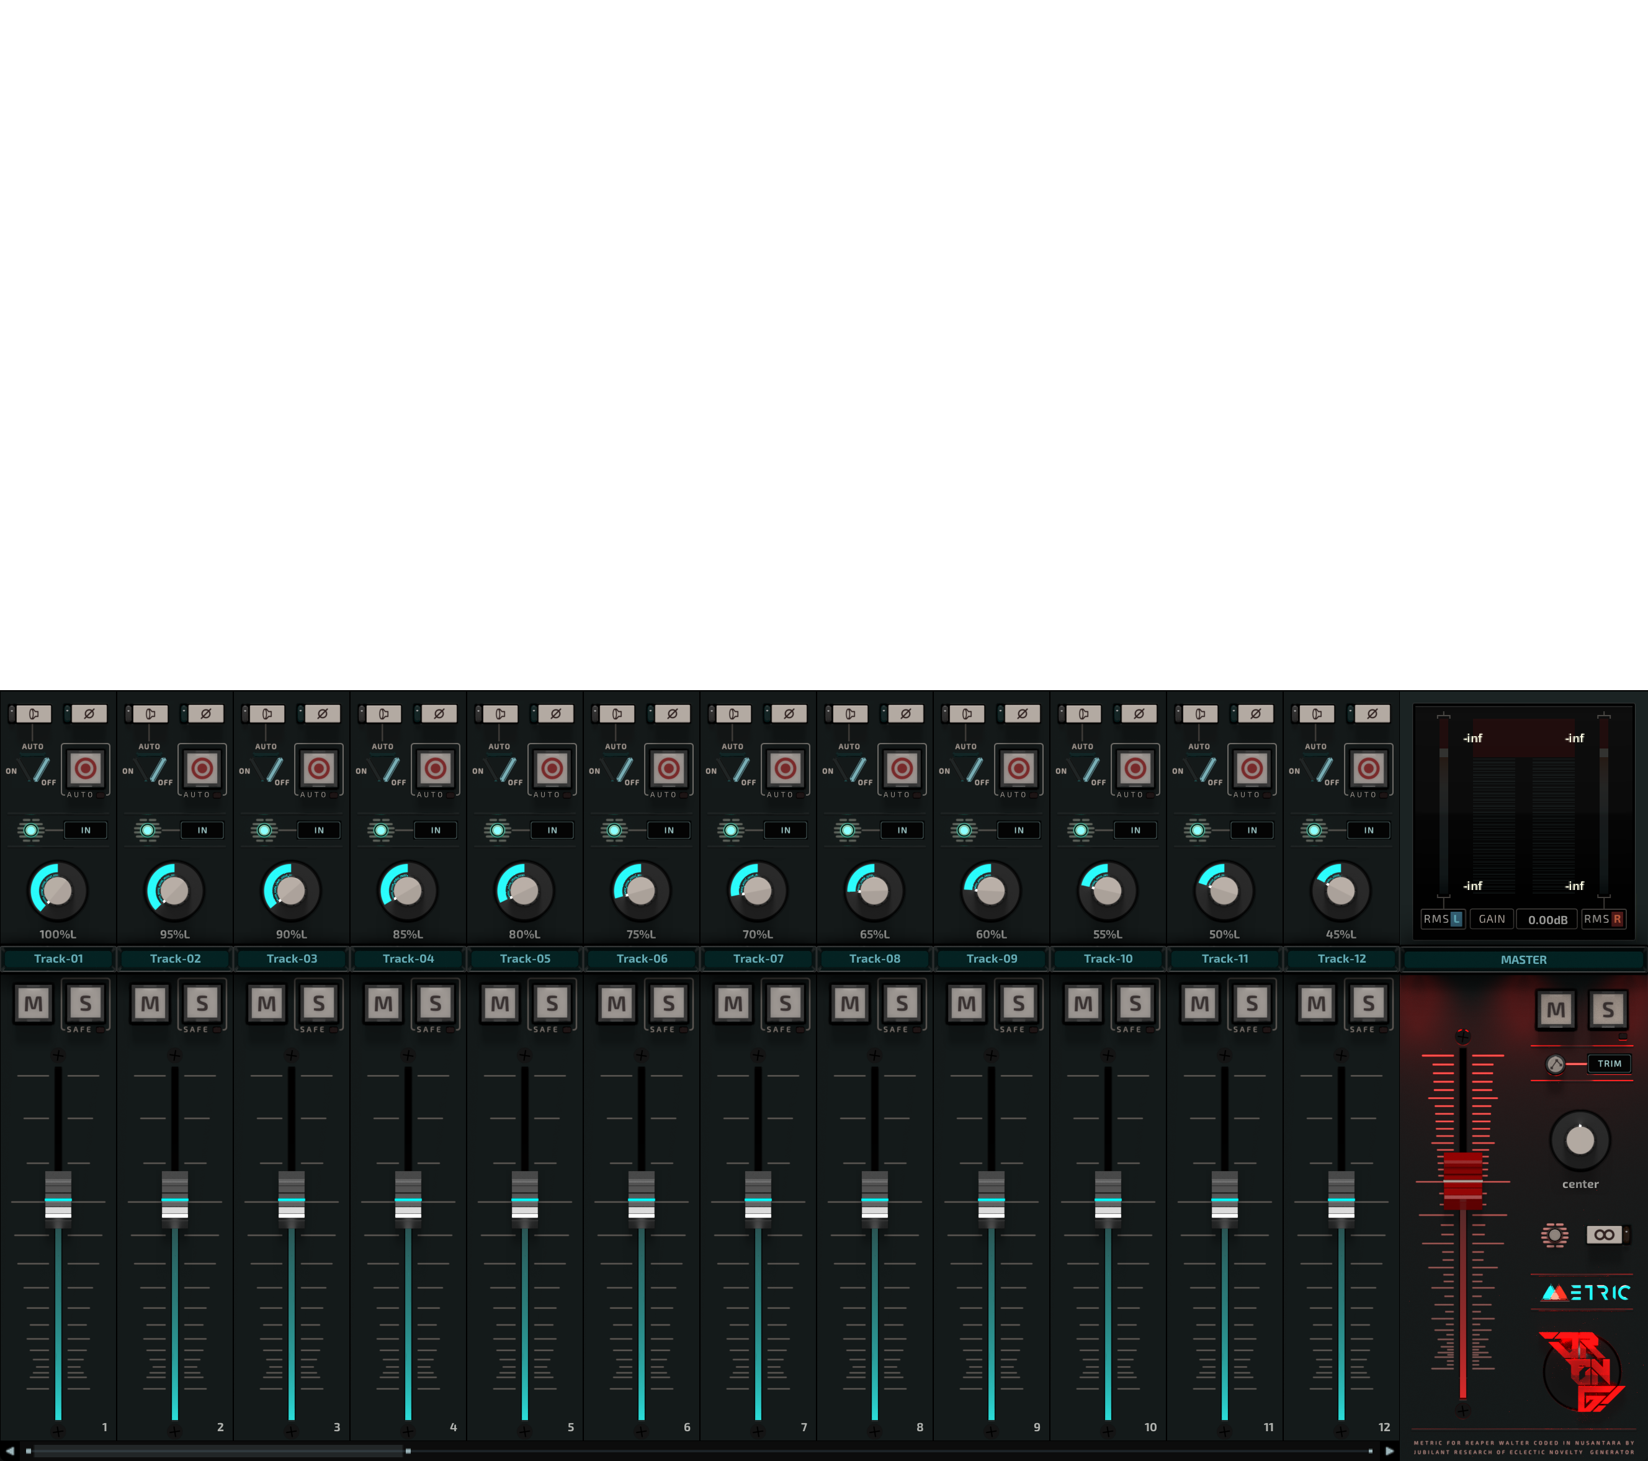
Task: Toggle the phase button on Track-07
Action: (x=789, y=714)
